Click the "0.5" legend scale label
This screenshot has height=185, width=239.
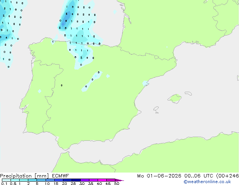point(13,183)
